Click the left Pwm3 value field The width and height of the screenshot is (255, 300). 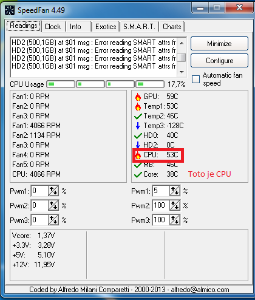tap(39, 220)
